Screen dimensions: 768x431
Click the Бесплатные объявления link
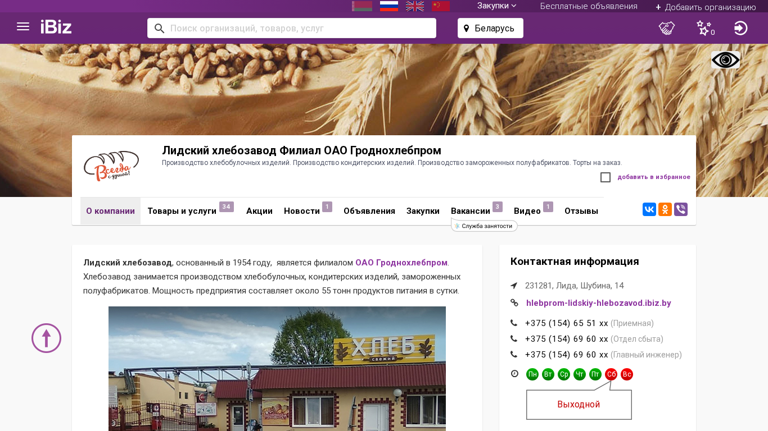[x=589, y=6]
